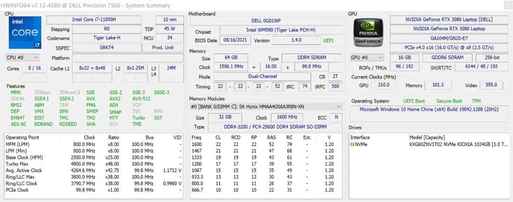Click the module Clock 1600 MHz field

(286, 118)
